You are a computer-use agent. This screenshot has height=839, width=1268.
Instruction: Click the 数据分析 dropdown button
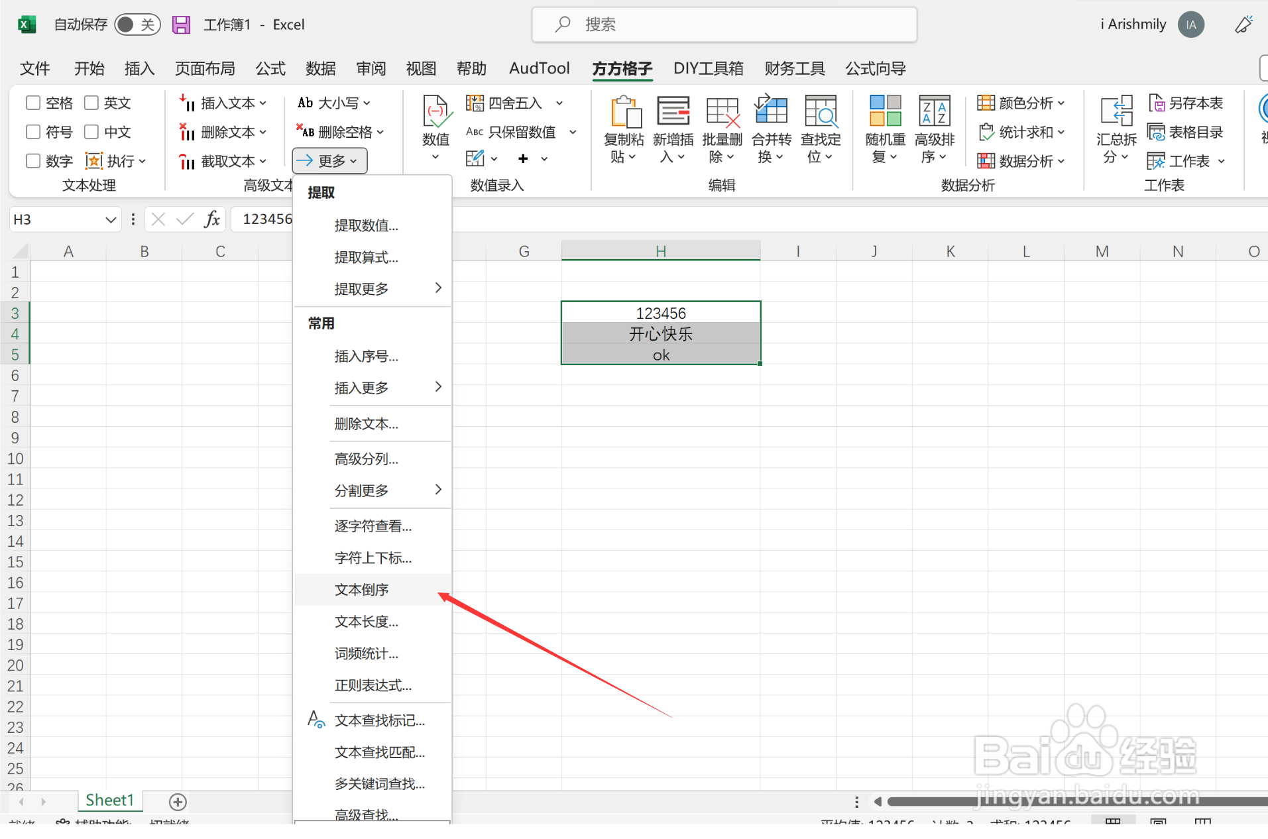1021,161
